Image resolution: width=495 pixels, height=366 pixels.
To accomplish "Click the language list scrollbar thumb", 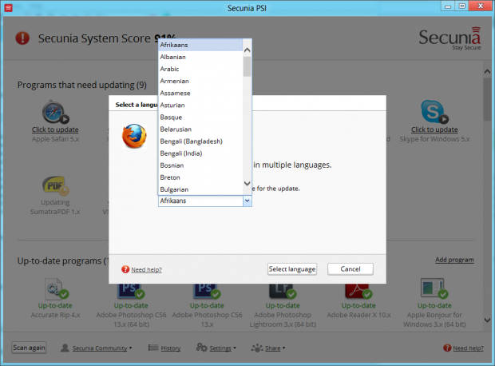I will [x=247, y=66].
